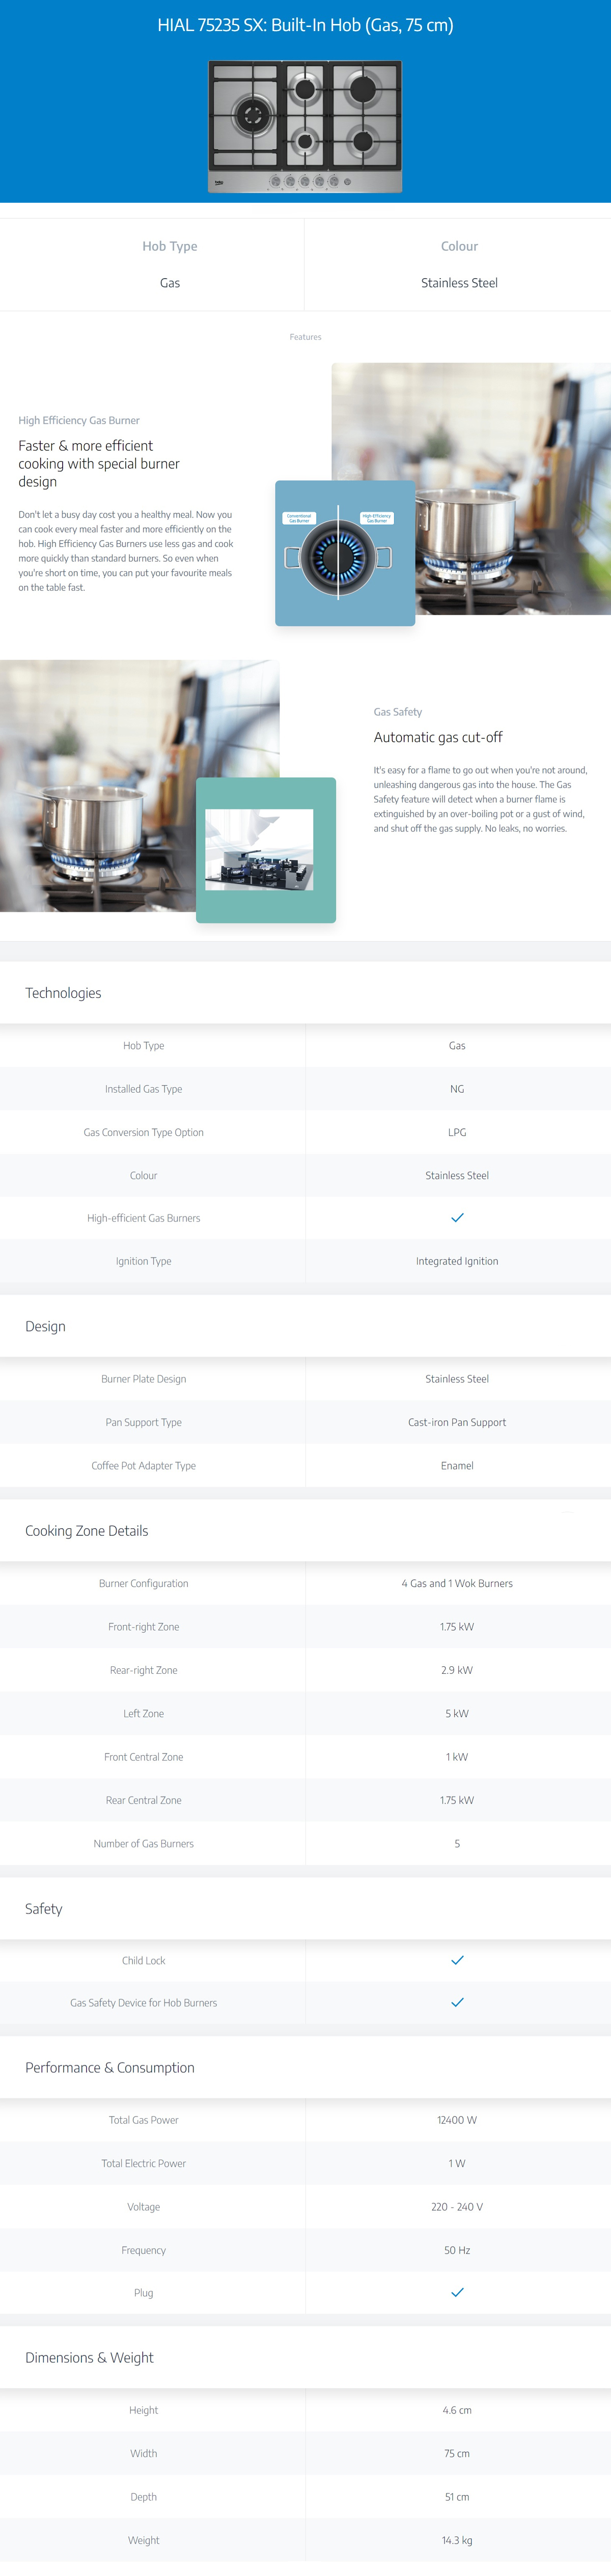The width and height of the screenshot is (611, 2576).
Task: Click the Features label
Action: click(x=305, y=337)
